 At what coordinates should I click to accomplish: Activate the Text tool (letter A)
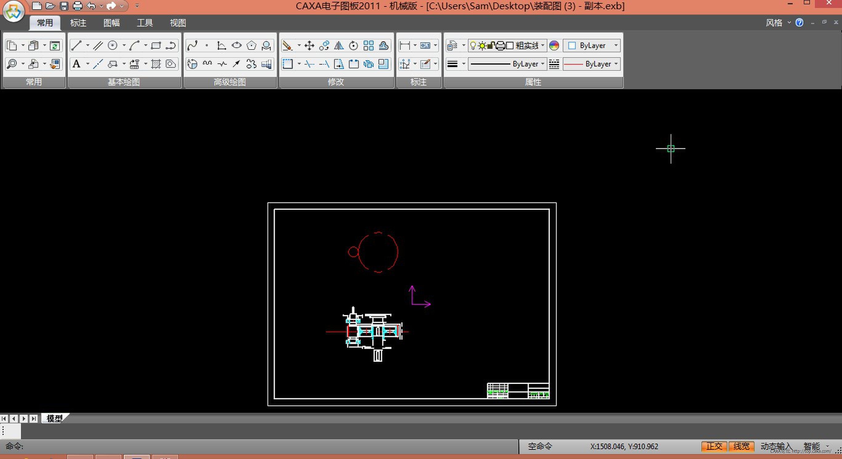pyautogui.click(x=76, y=64)
